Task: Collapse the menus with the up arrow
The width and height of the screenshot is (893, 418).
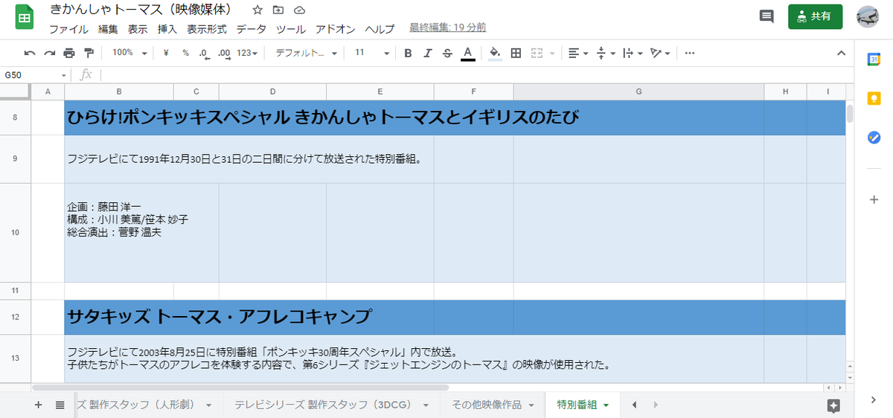Action: [841, 53]
